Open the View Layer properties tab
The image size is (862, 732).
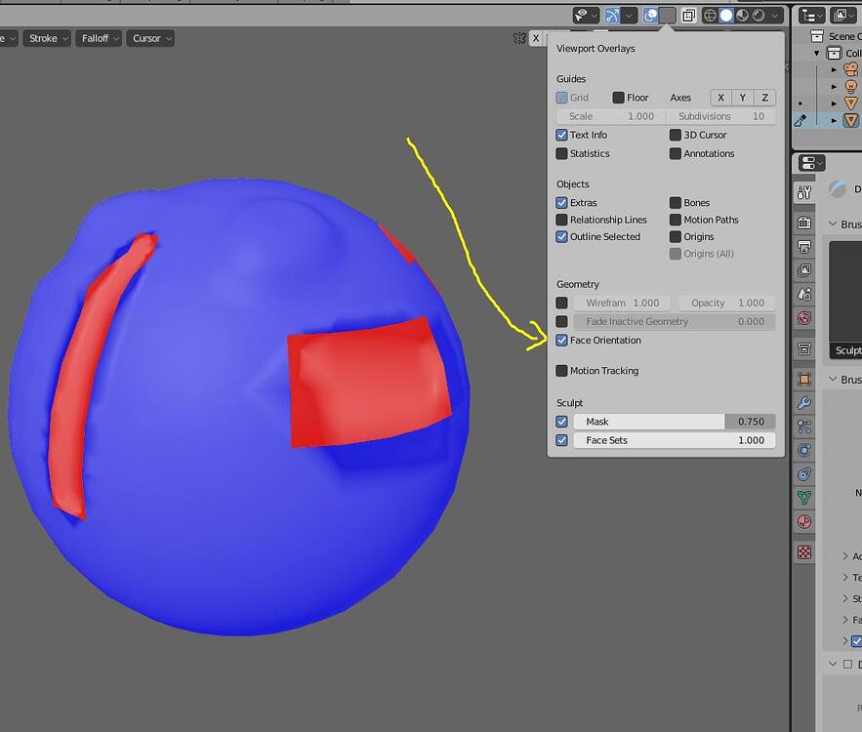tap(804, 269)
